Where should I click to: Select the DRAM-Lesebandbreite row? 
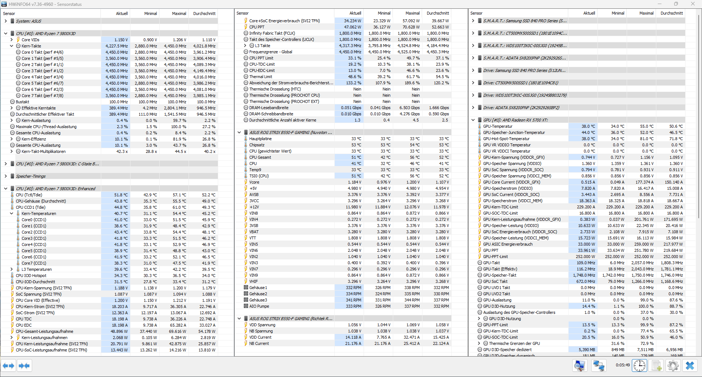343,108
